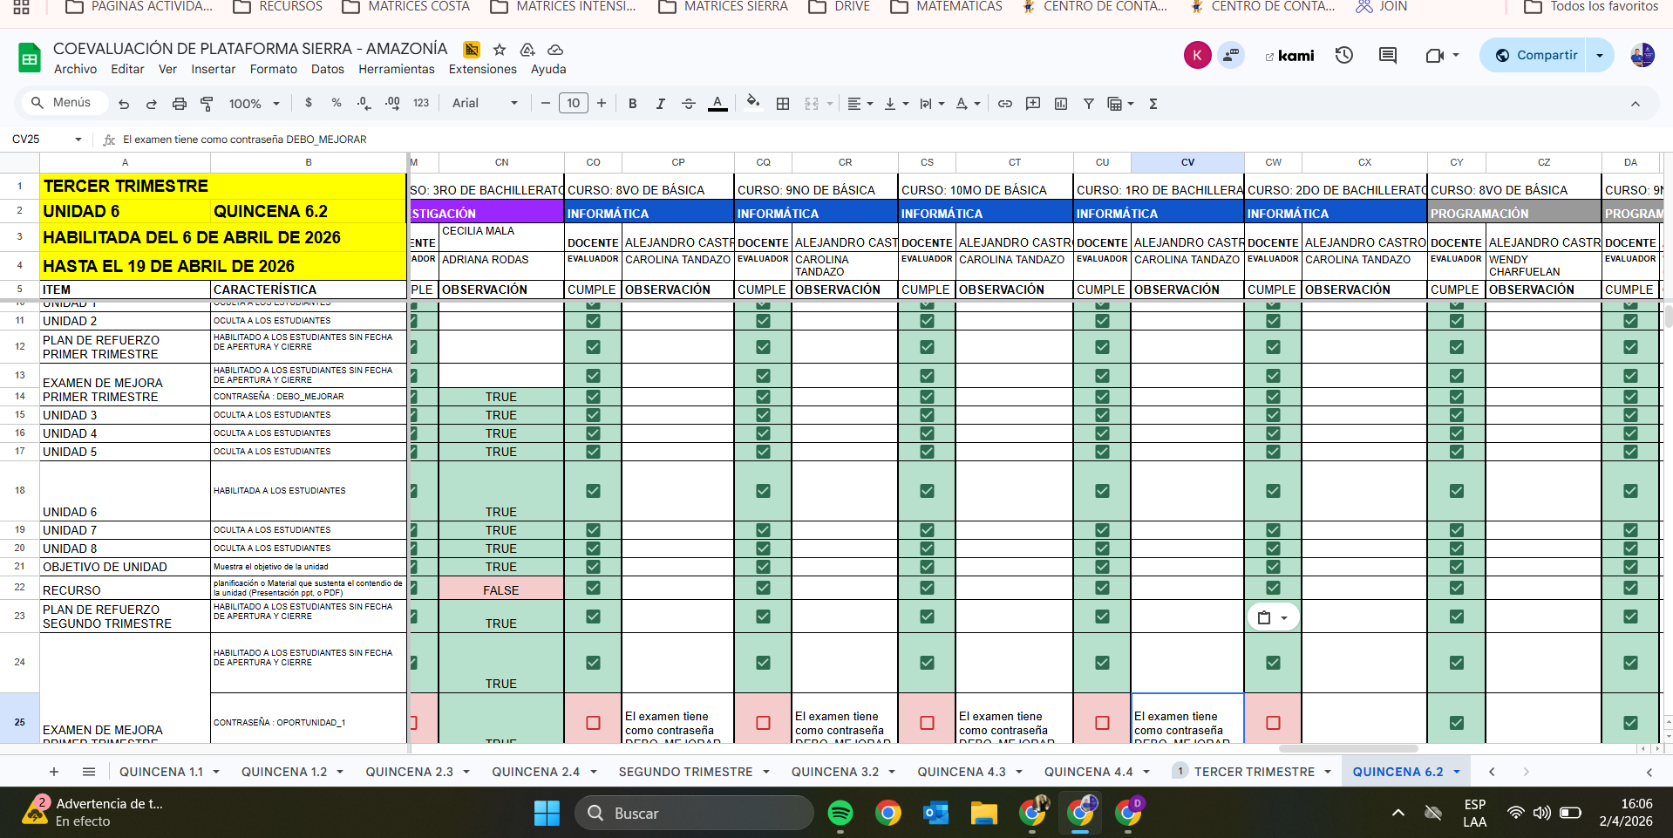Image resolution: width=1673 pixels, height=838 pixels.
Task: Check the unchecked box in column CW row 25
Action: (x=1273, y=723)
